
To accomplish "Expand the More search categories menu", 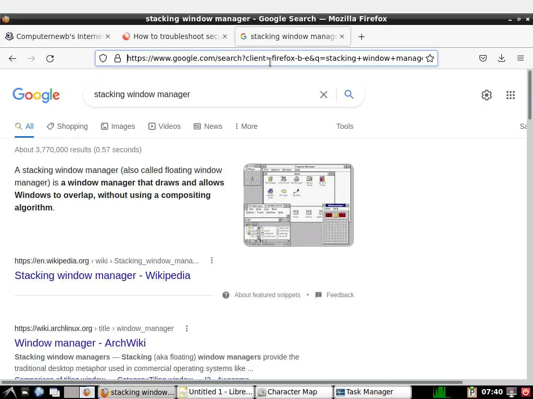I will [x=246, y=126].
